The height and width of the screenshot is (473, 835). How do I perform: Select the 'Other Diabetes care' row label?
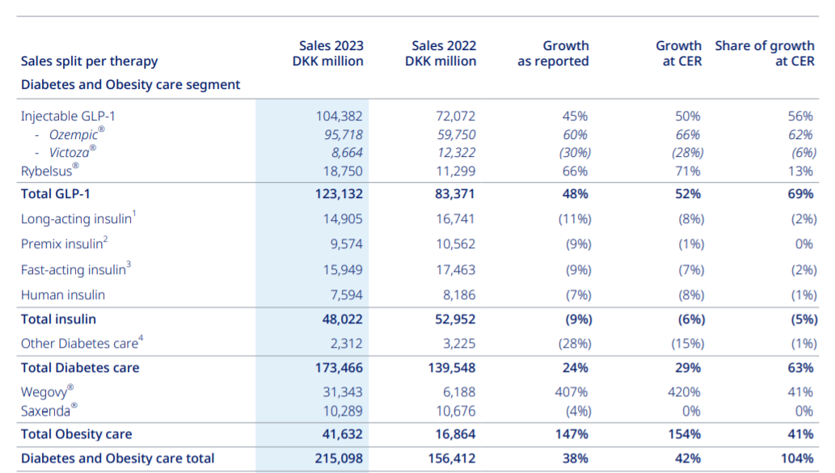click(79, 344)
